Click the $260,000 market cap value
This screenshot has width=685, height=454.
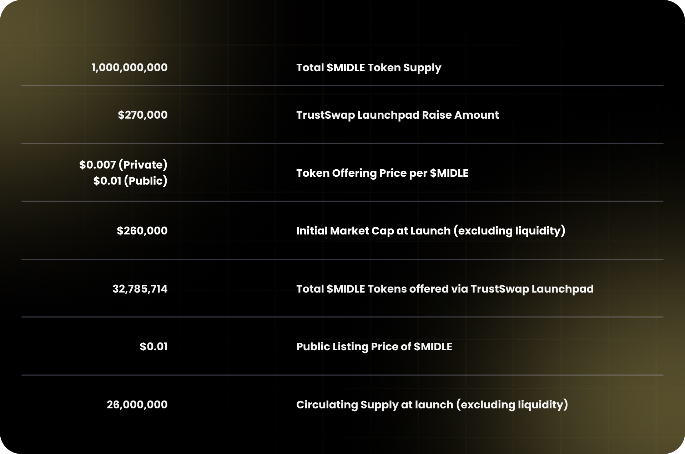(142, 231)
